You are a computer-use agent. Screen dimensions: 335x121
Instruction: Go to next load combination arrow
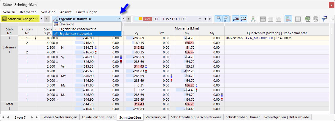point(210,19)
